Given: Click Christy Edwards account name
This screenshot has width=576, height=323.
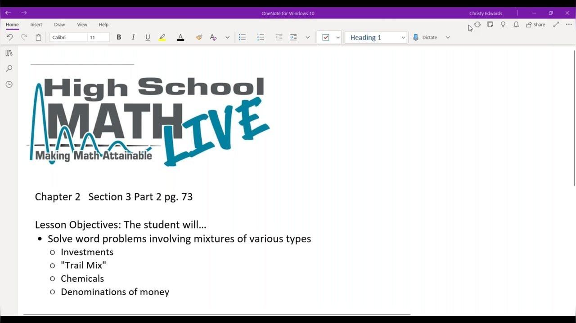Looking at the screenshot, I should [486, 13].
